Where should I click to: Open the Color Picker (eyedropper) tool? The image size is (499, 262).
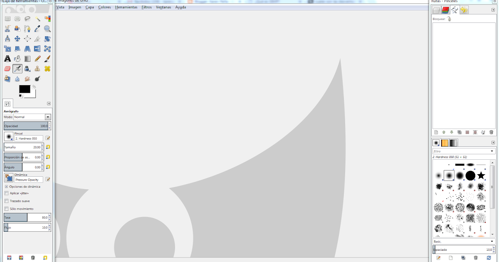click(x=37, y=28)
